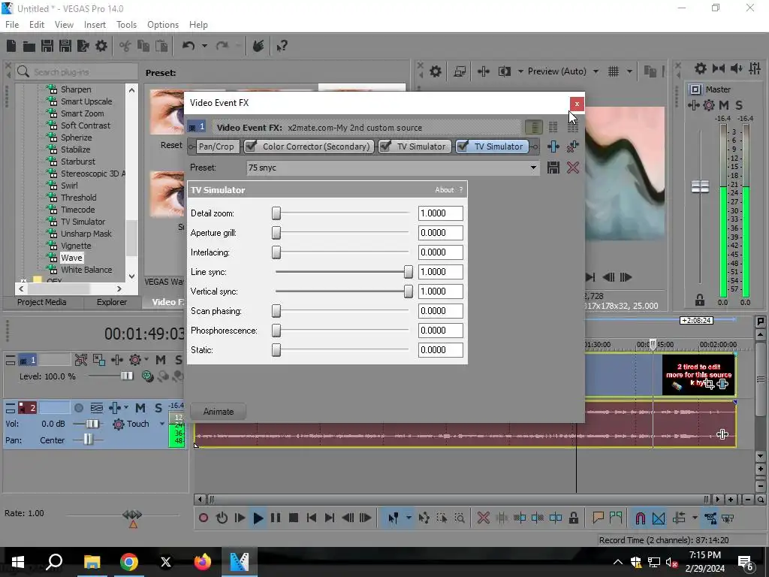
Task: Open the Tools menu
Action: click(x=126, y=25)
